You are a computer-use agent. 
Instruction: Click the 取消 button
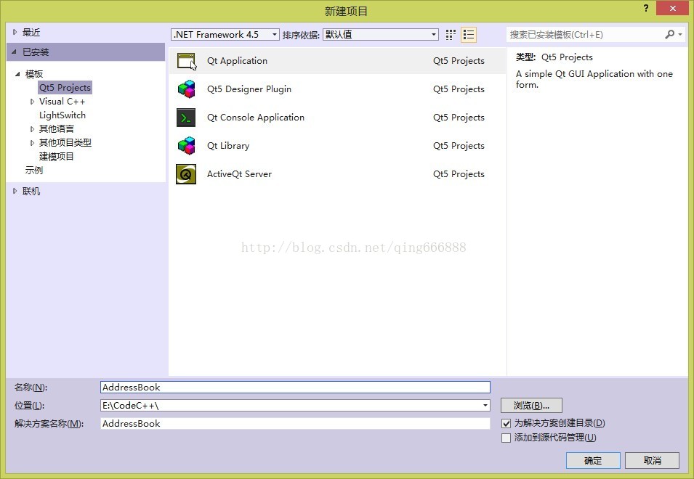pyautogui.click(x=652, y=460)
